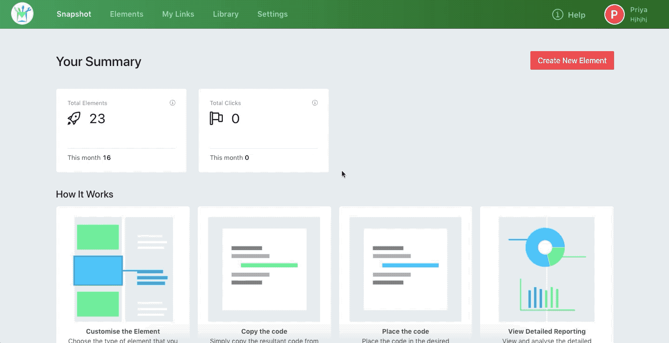Click the How It Works heading
The width and height of the screenshot is (669, 343).
pyautogui.click(x=85, y=194)
